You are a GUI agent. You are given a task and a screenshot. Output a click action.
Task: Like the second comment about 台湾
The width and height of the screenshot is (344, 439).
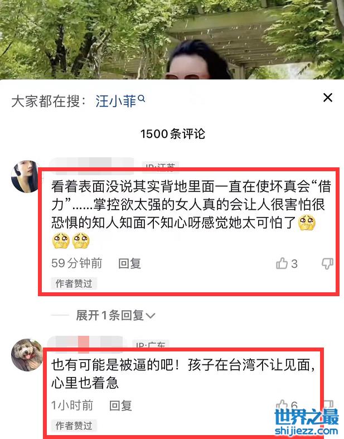coord(282,404)
